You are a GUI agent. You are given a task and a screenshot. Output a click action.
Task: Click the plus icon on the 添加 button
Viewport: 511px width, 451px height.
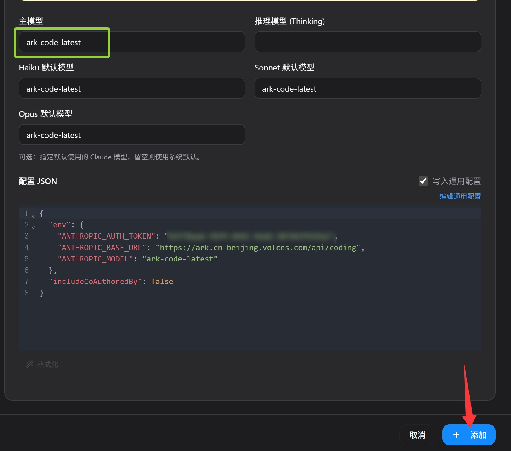pyautogui.click(x=456, y=435)
